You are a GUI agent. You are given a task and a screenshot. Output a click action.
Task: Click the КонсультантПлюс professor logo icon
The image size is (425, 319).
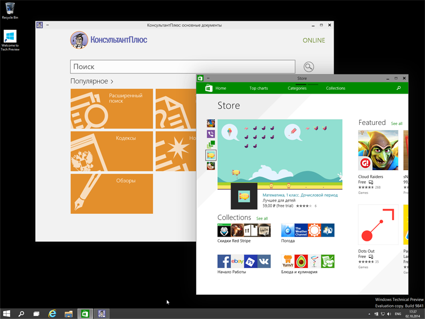(x=79, y=40)
